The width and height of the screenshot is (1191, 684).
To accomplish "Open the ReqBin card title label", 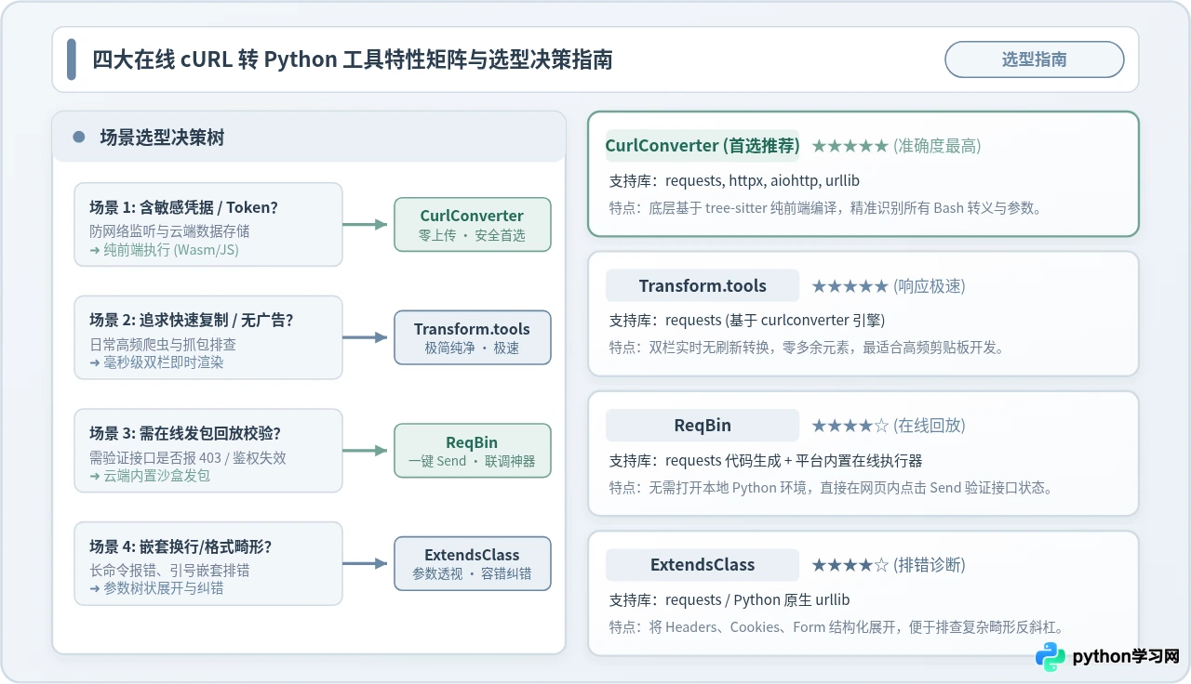I will pos(703,425).
